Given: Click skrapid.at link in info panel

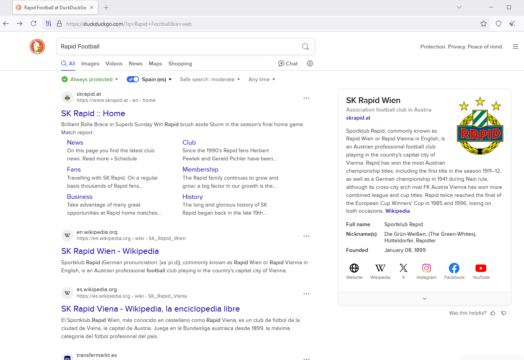Looking at the screenshot, I should click(358, 118).
